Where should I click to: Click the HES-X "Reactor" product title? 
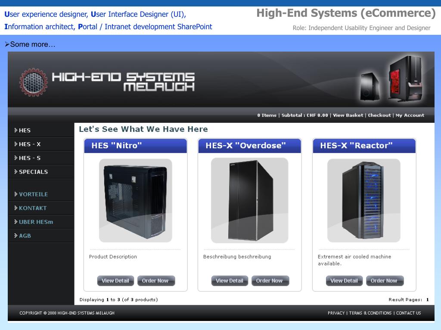click(x=356, y=146)
